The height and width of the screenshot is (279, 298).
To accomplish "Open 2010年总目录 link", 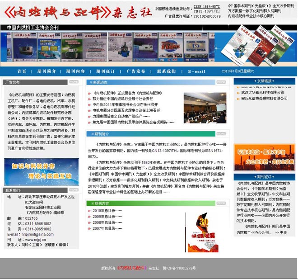I will pyautogui.click(x=107, y=211).
